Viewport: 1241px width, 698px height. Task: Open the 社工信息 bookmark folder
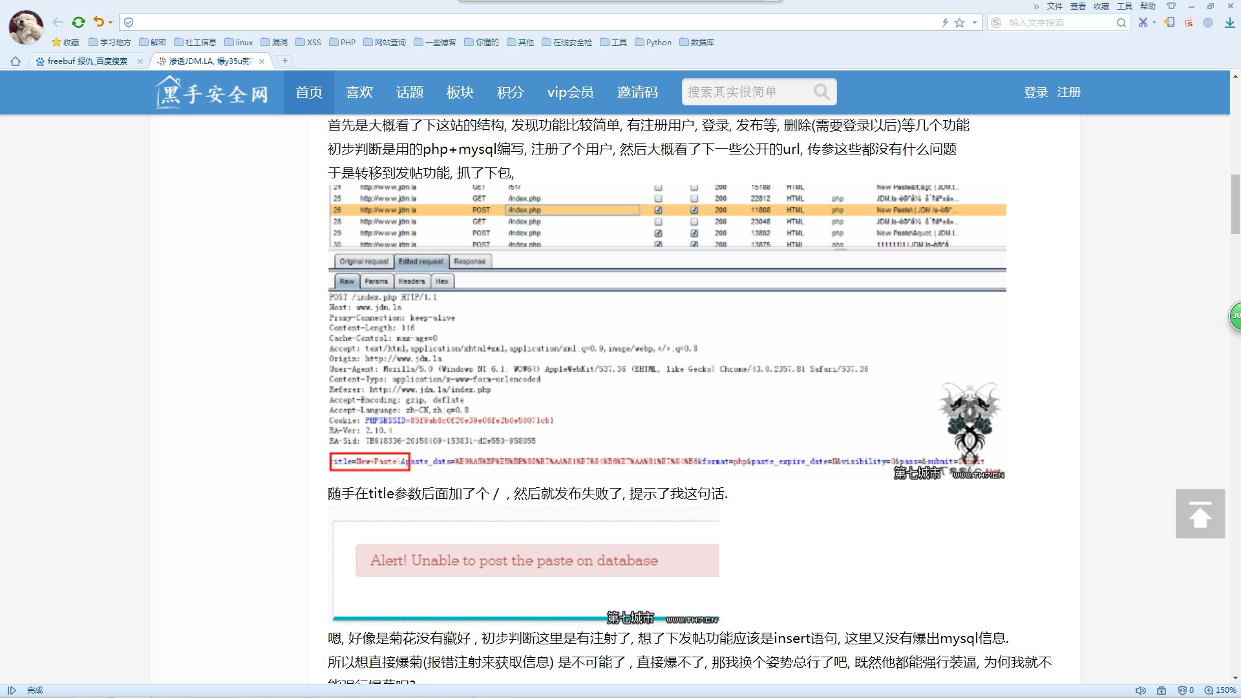pyautogui.click(x=195, y=42)
